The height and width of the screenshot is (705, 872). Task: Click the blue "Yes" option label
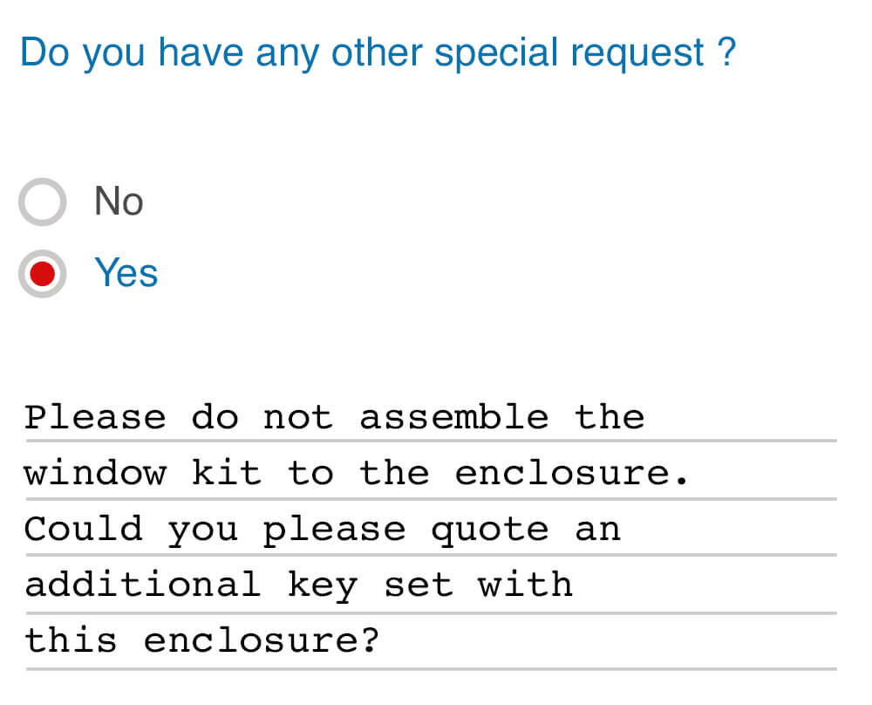click(126, 273)
